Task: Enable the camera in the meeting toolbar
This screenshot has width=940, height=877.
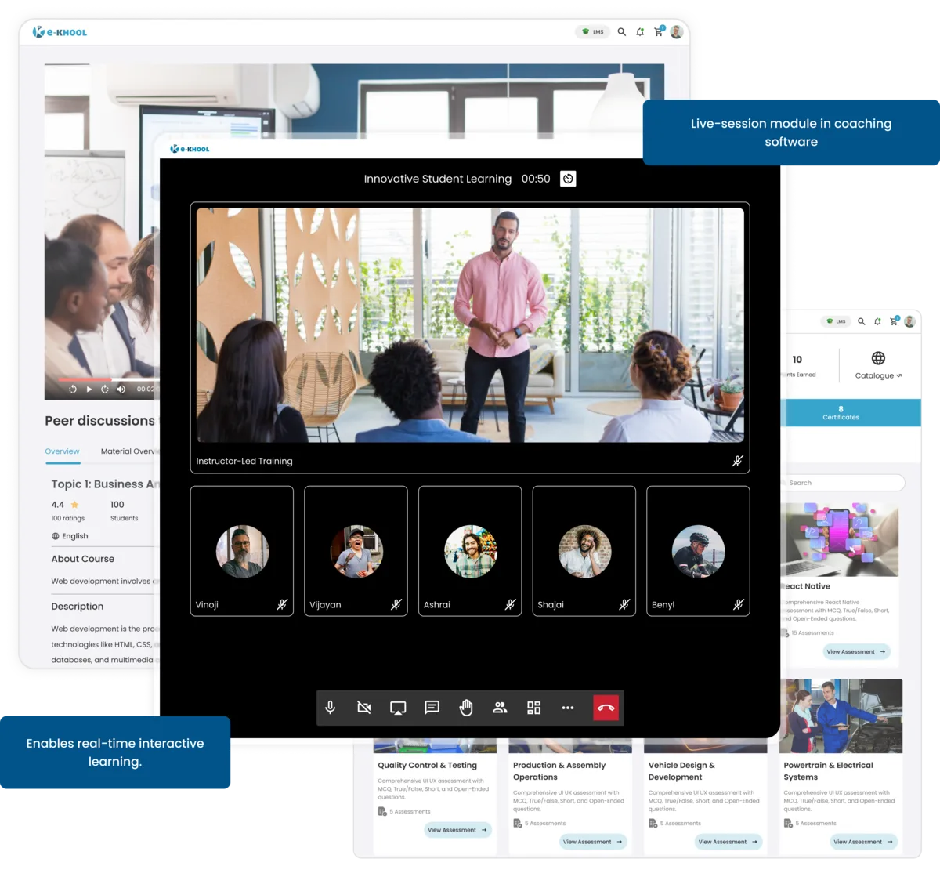Action: pyautogui.click(x=363, y=707)
